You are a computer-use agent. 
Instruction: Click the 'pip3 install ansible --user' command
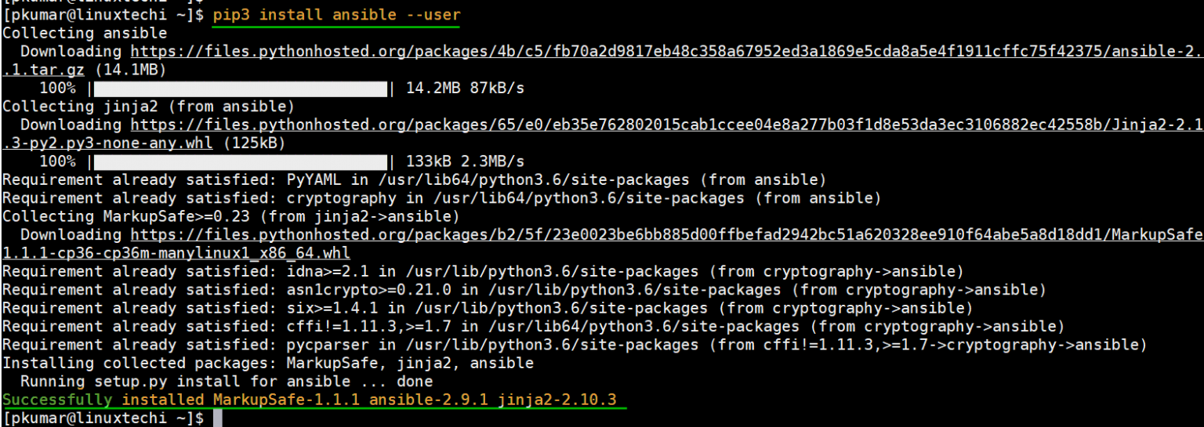(x=336, y=15)
